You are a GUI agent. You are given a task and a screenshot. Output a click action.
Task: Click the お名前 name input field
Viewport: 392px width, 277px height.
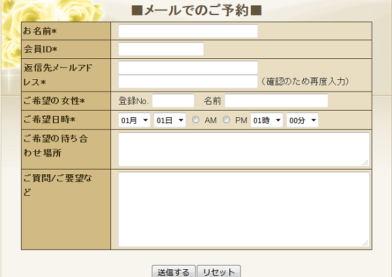pyautogui.click(x=188, y=31)
